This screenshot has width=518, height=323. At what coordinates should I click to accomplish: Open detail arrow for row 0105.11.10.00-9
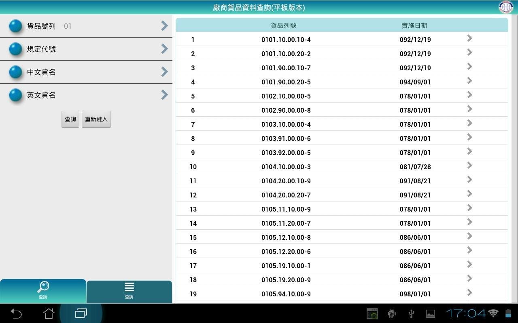click(x=469, y=208)
